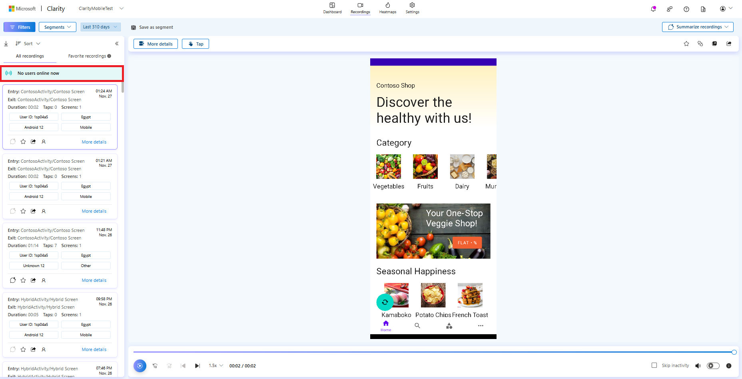Image resolution: width=742 pixels, height=379 pixels.
Task: Star the 11:48 PM recording
Action: tap(23, 280)
